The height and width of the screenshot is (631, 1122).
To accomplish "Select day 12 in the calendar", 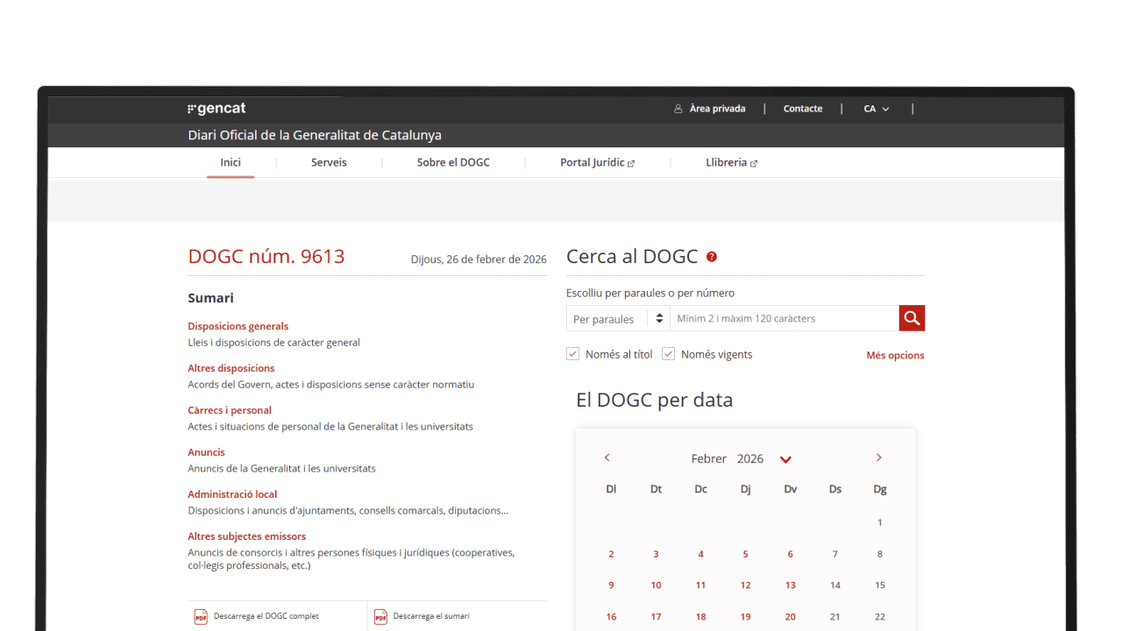I will 745,585.
